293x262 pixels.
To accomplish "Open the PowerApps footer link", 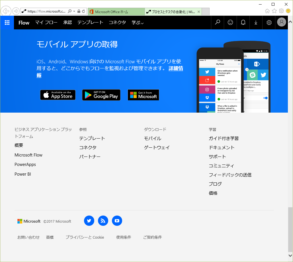I will click(x=25, y=164).
